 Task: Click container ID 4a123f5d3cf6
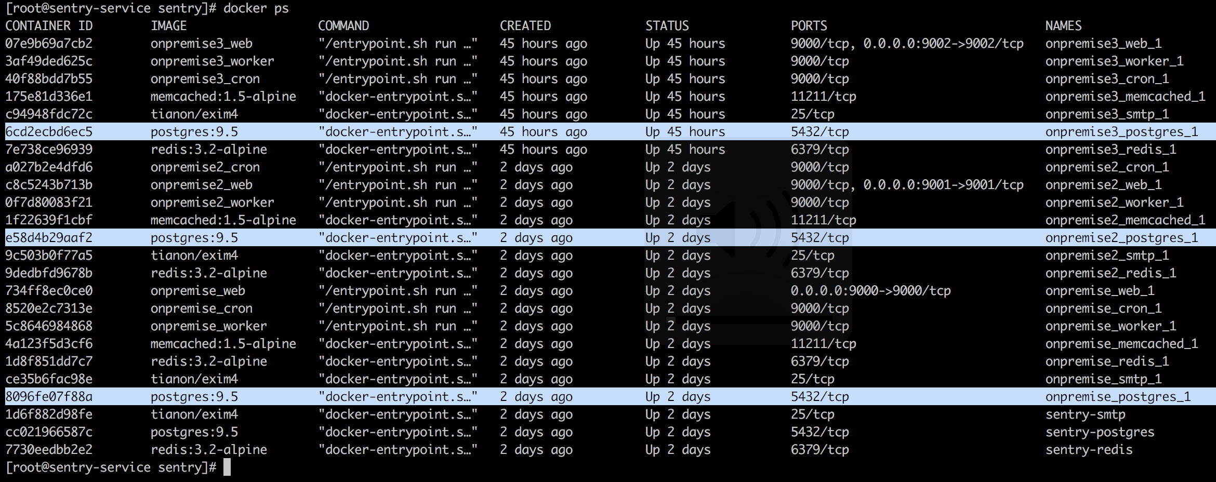(49, 344)
